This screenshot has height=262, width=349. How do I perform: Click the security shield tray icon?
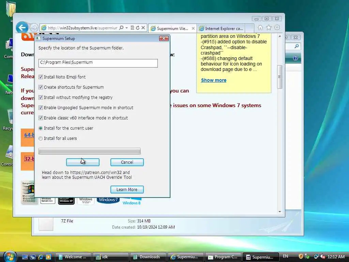pyautogui.click(x=301, y=257)
